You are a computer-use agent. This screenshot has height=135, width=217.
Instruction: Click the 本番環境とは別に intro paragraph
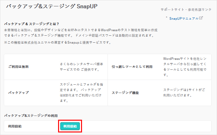tap(80, 30)
